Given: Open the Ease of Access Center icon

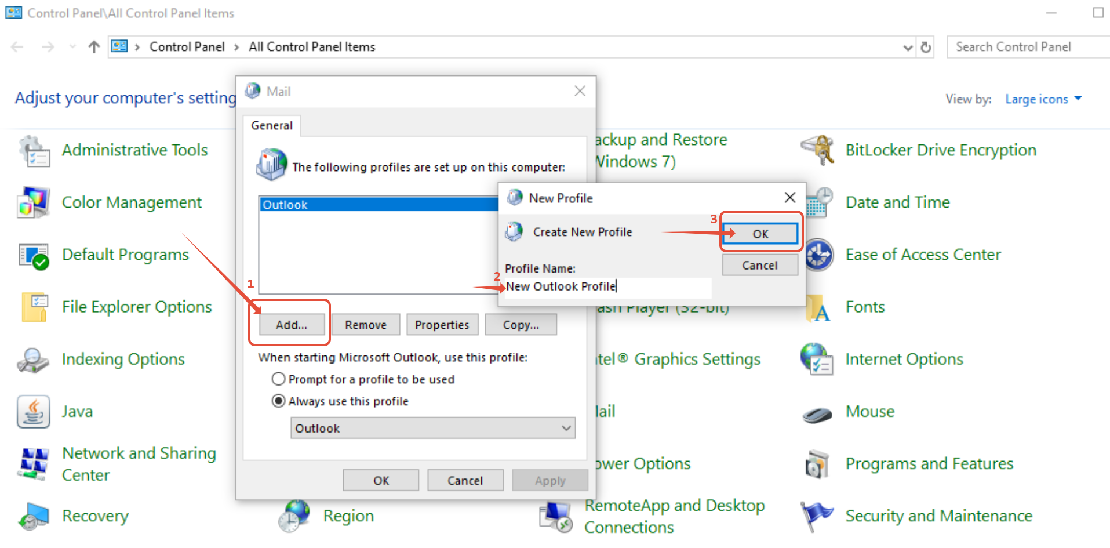Looking at the screenshot, I should click(x=818, y=255).
